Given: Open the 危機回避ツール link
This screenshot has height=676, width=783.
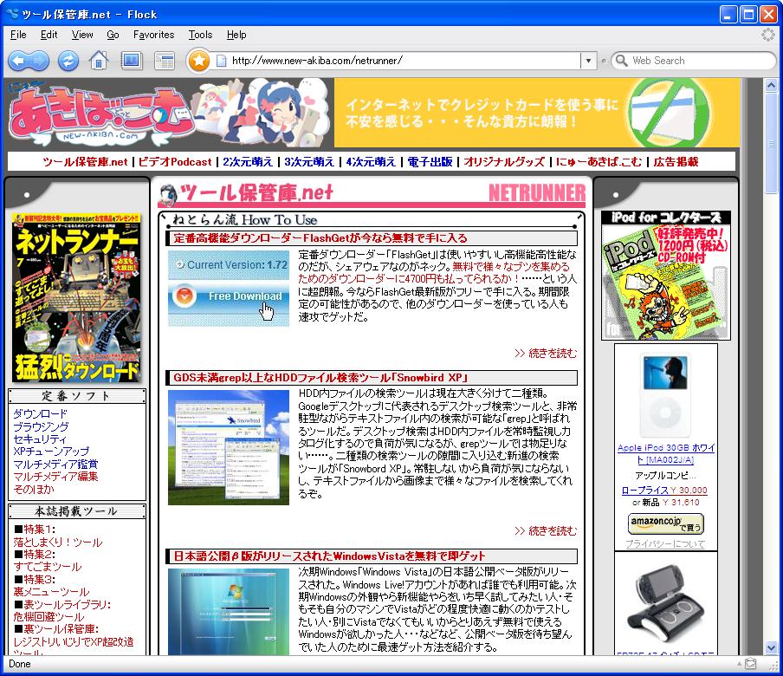Looking at the screenshot, I should [49, 617].
